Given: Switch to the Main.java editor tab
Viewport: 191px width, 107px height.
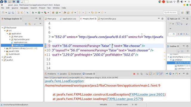Looking at the screenshot, I should tap(50, 19).
